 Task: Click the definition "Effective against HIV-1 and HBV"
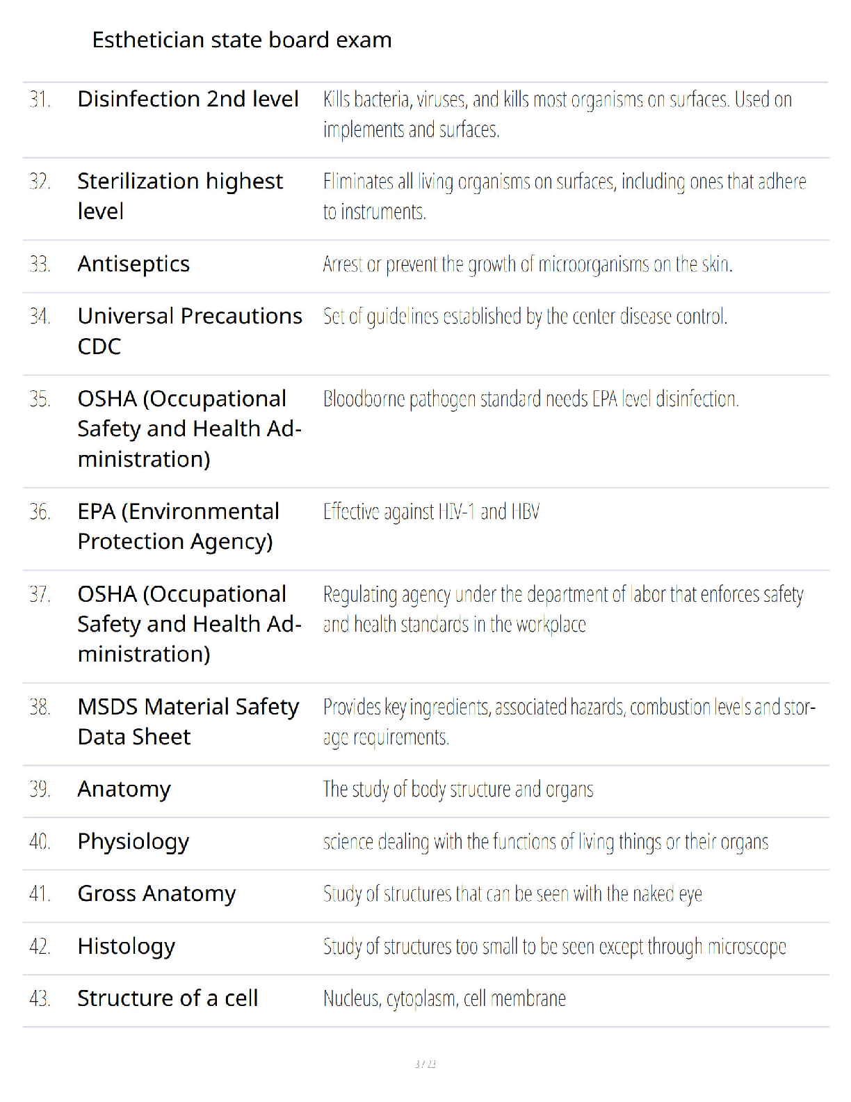click(431, 512)
